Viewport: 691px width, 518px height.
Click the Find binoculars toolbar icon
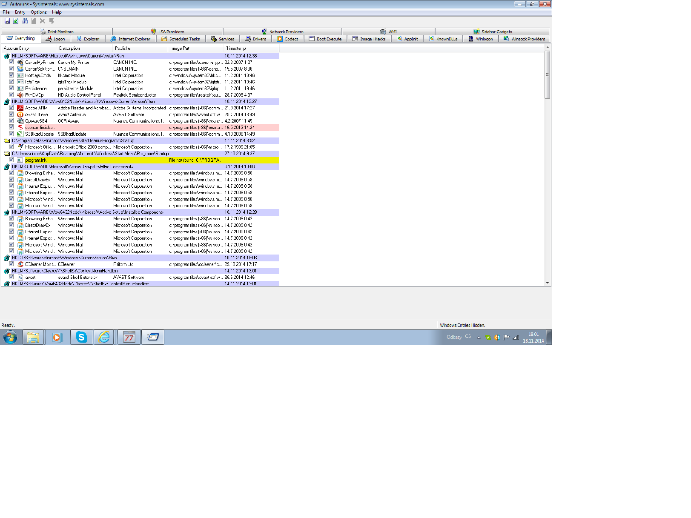25,21
